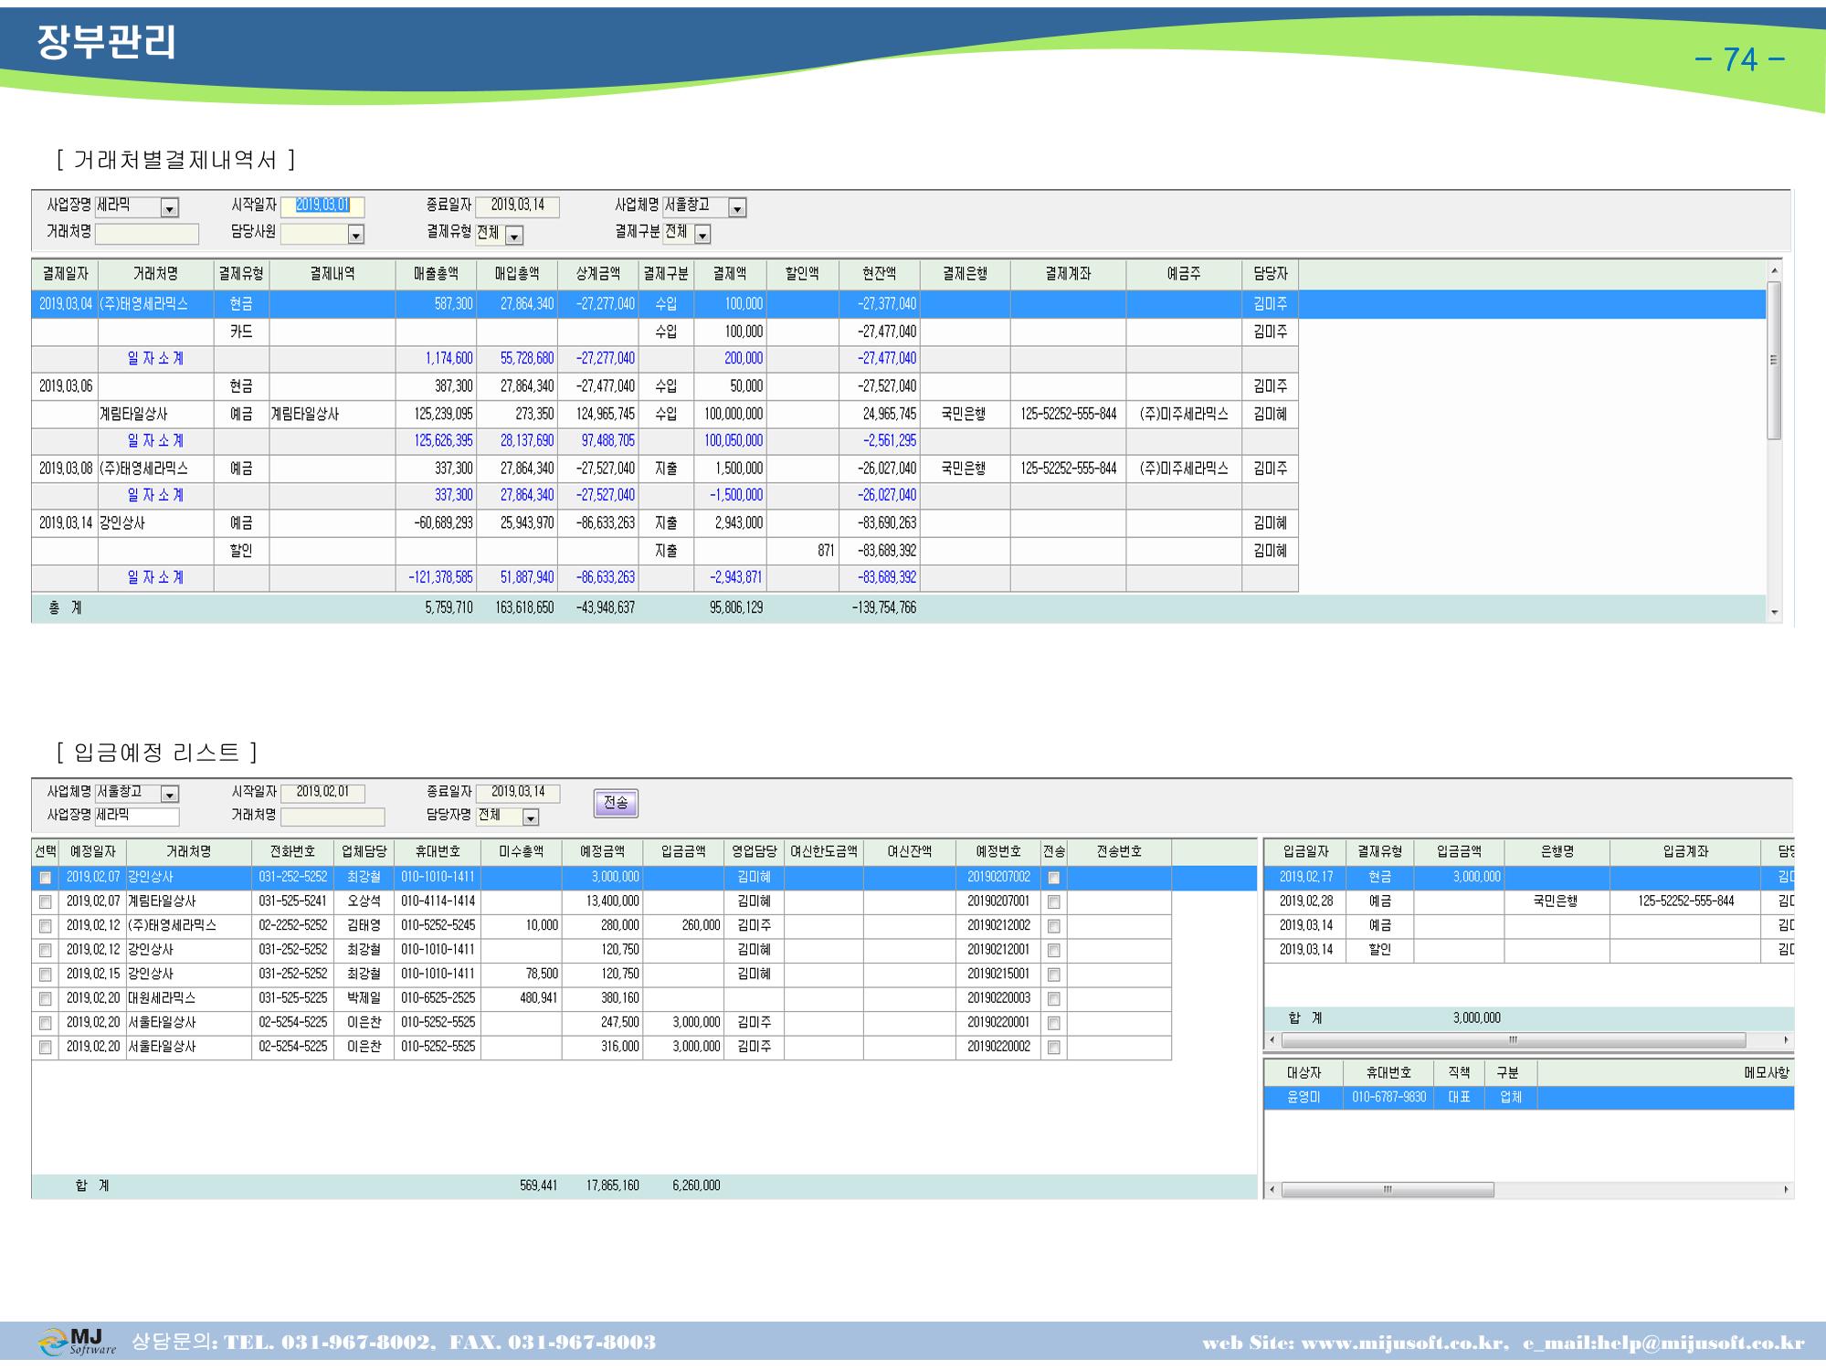Viewport: 1826px width, 1370px height.
Task: Click the 시작일자 2019.03.01 field
Action: (322, 206)
